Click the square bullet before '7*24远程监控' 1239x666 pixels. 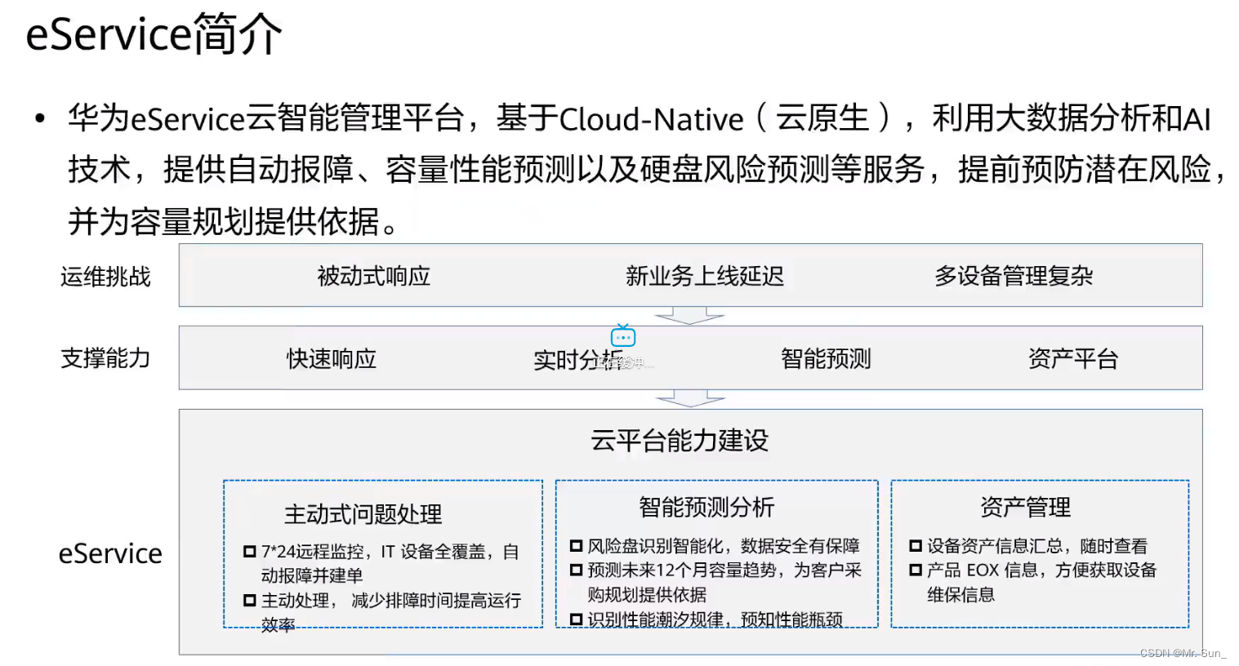click(250, 552)
